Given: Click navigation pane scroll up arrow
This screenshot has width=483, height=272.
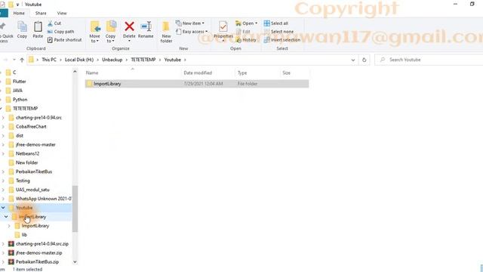Looking at the screenshot, I should 75,72.
